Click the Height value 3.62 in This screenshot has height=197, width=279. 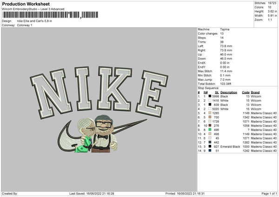pyautogui.click(x=272, y=11)
